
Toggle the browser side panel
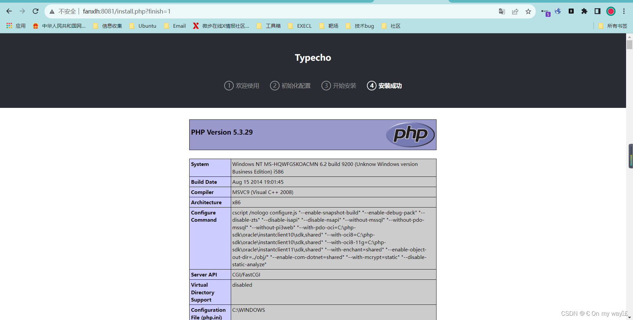click(x=597, y=11)
